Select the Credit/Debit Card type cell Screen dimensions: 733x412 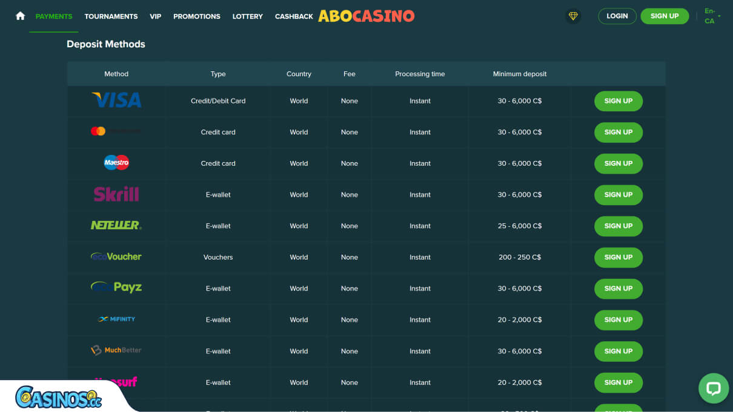click(218, 101)
